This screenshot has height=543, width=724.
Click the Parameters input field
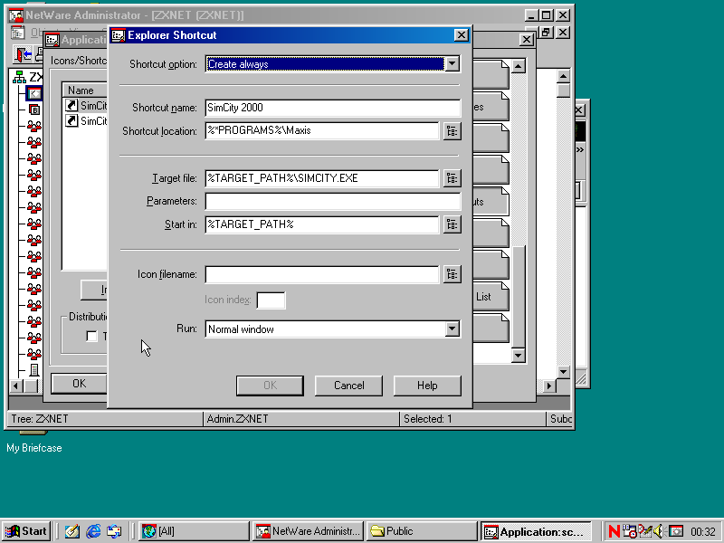pos(332,201)
